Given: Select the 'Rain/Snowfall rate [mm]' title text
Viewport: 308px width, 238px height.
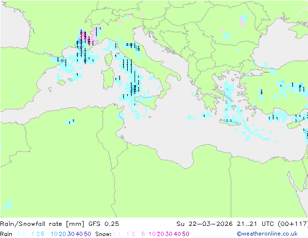Looking at the screenshot, I should pyautogui.click(x=42, y=224).
